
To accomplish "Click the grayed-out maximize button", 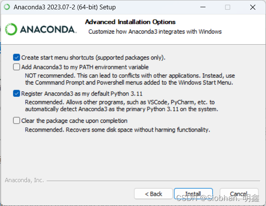I will pyautogui.click(x=228, y=7).
